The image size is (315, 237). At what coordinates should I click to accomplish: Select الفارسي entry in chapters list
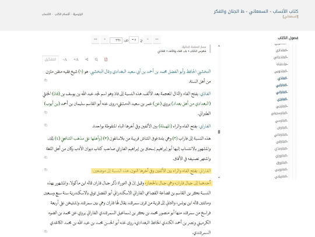281,121
